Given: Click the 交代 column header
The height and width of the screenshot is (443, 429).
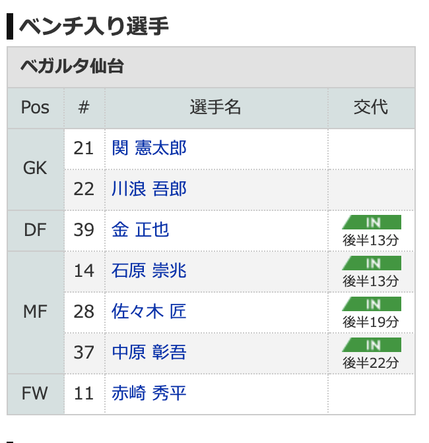Looking at the screenshot, I should [371, 107].
